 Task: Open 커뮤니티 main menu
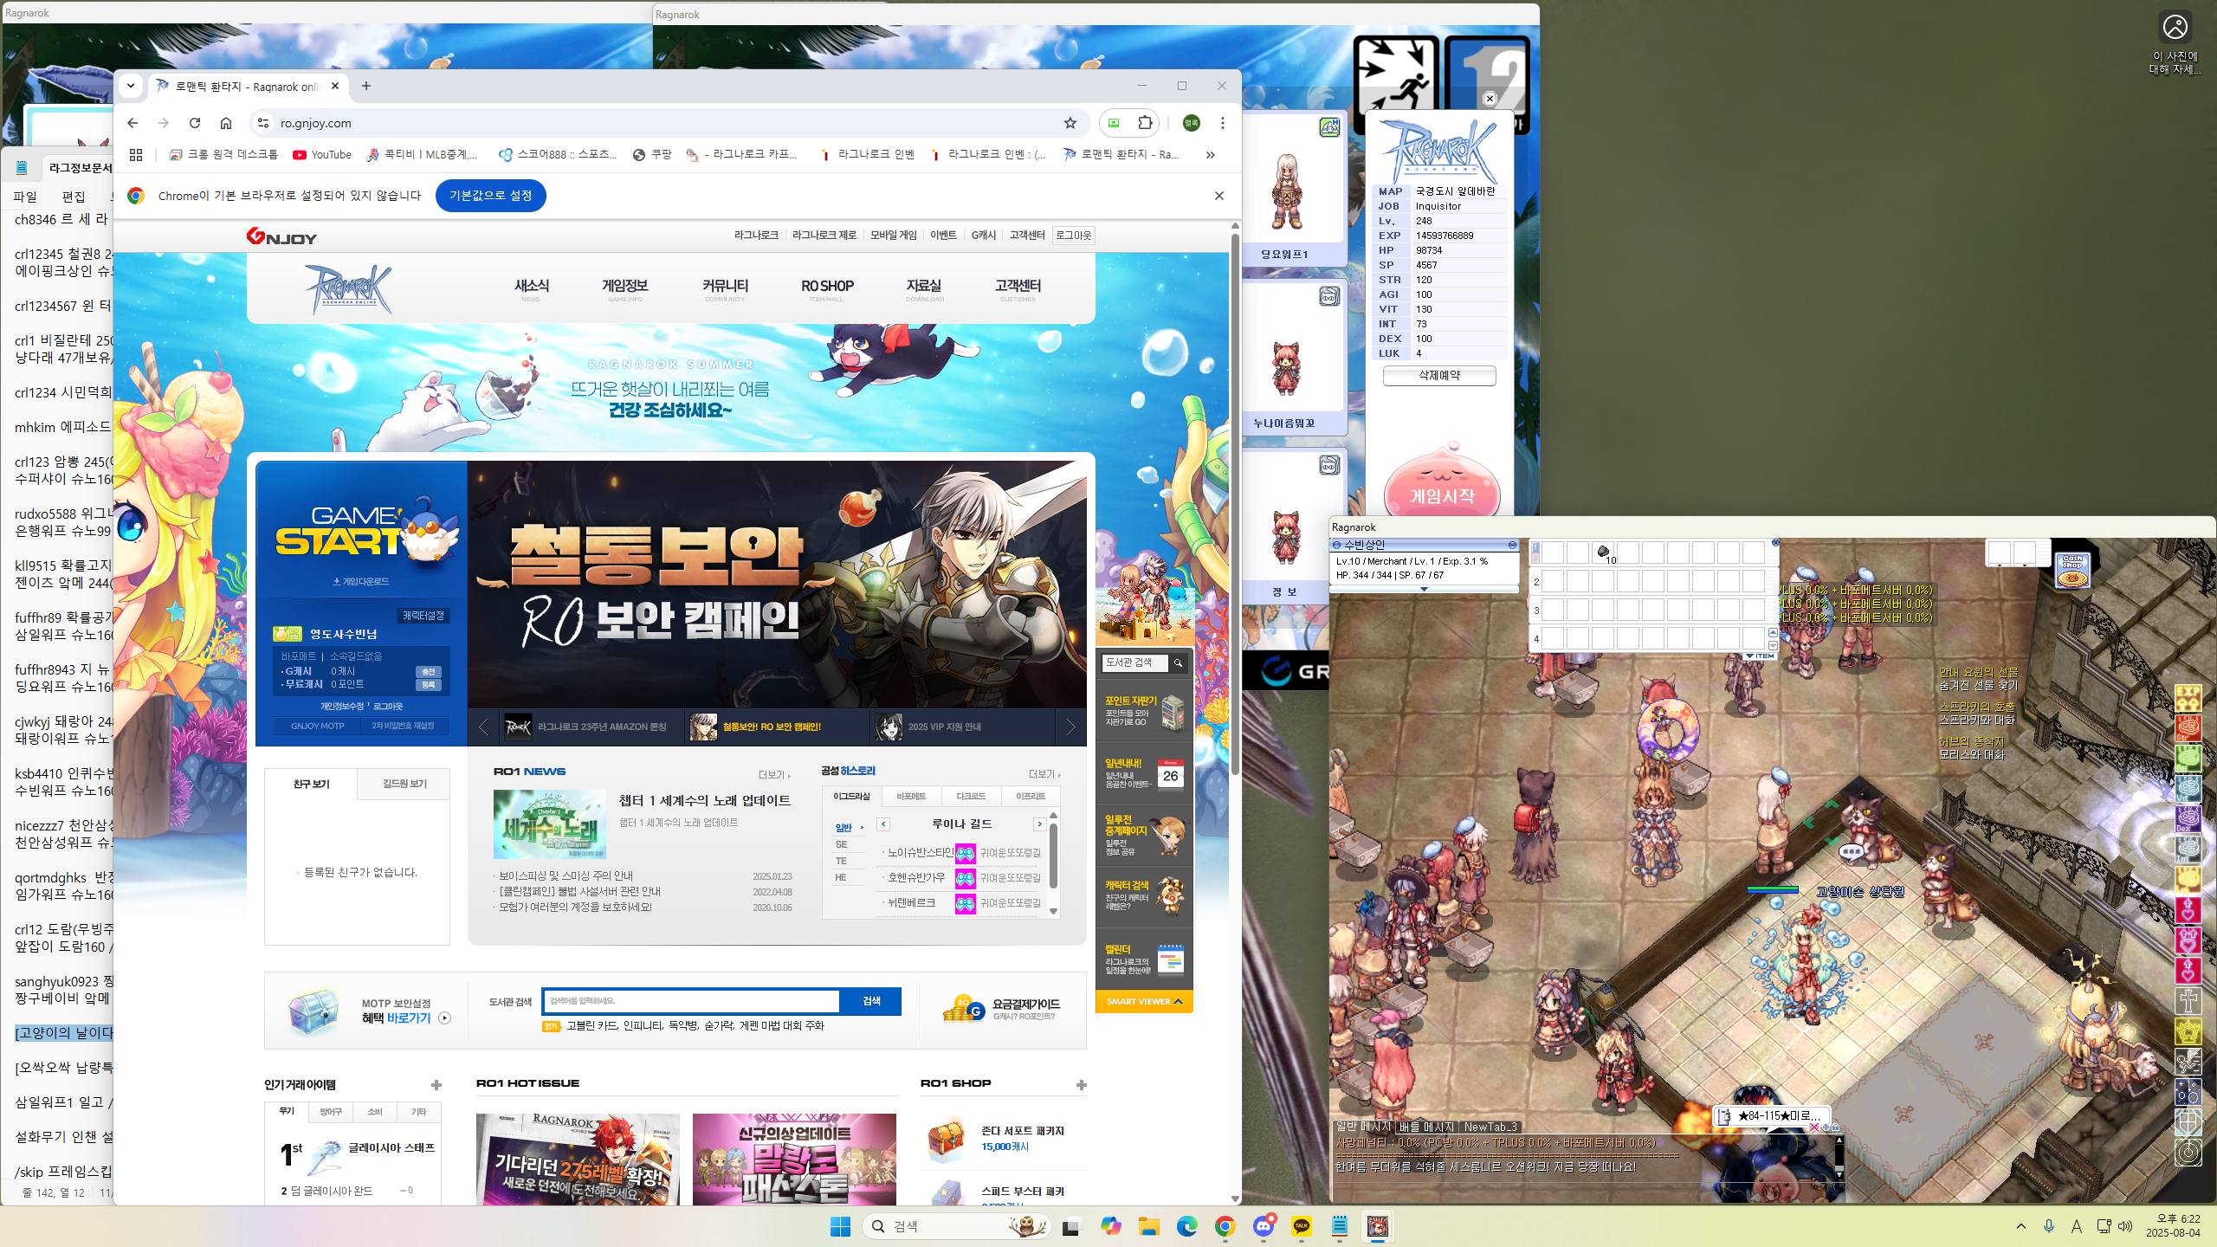725,288
